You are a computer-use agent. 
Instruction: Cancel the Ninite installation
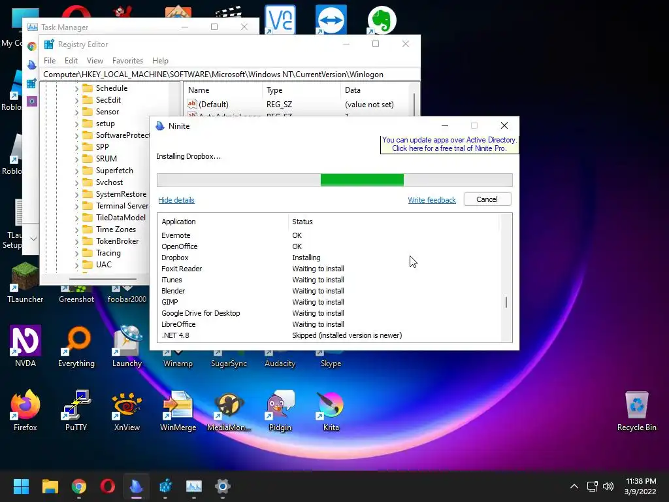(x=487, y=199)
